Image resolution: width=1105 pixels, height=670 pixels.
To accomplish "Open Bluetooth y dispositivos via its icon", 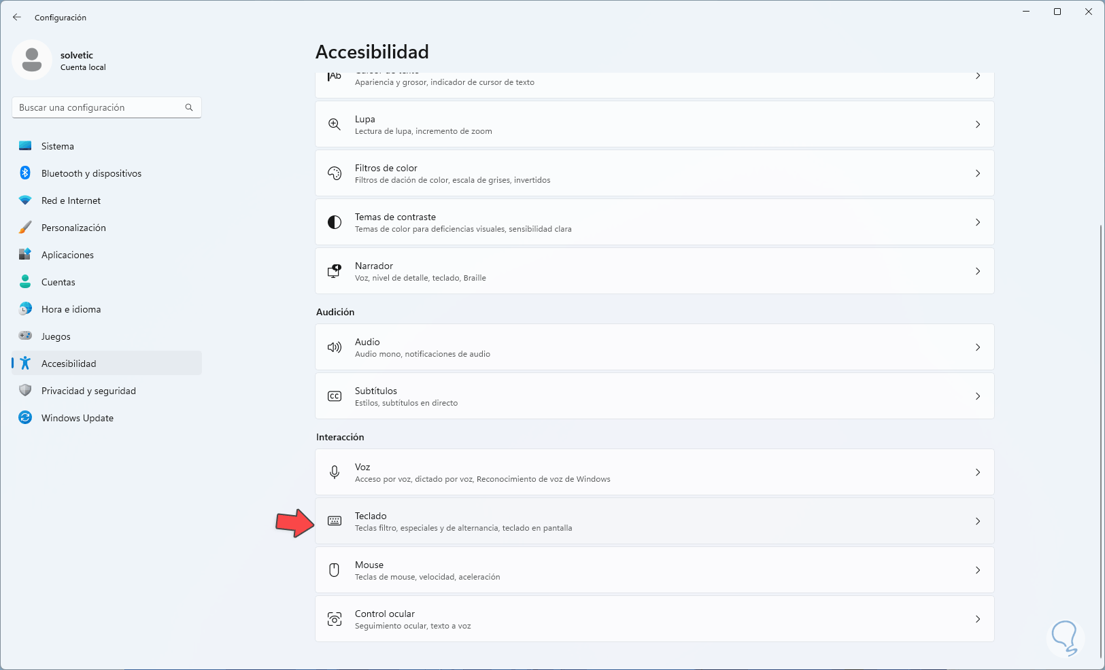I will tap(25, 173).
